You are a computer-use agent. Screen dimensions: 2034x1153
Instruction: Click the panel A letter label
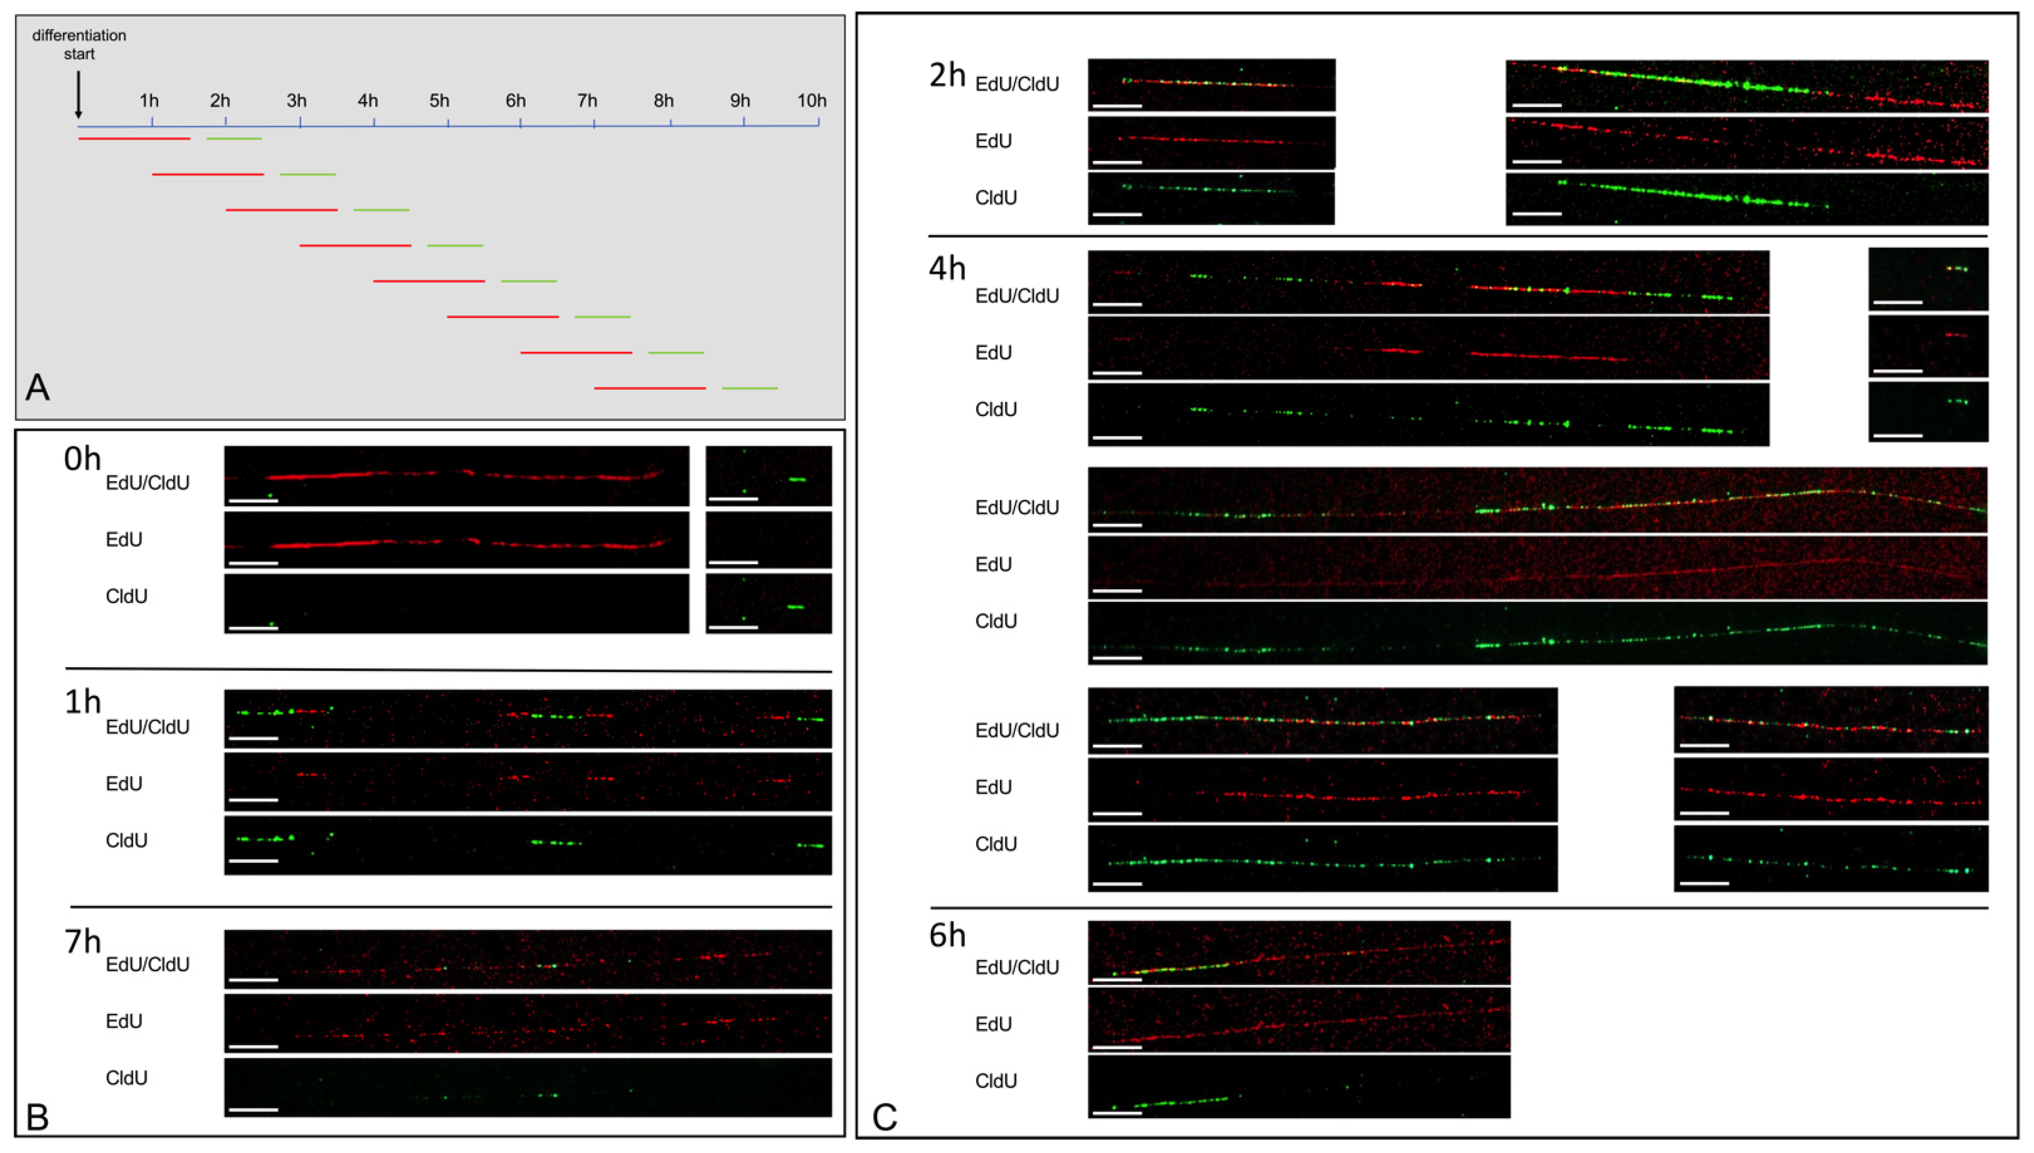coord(37,388)
